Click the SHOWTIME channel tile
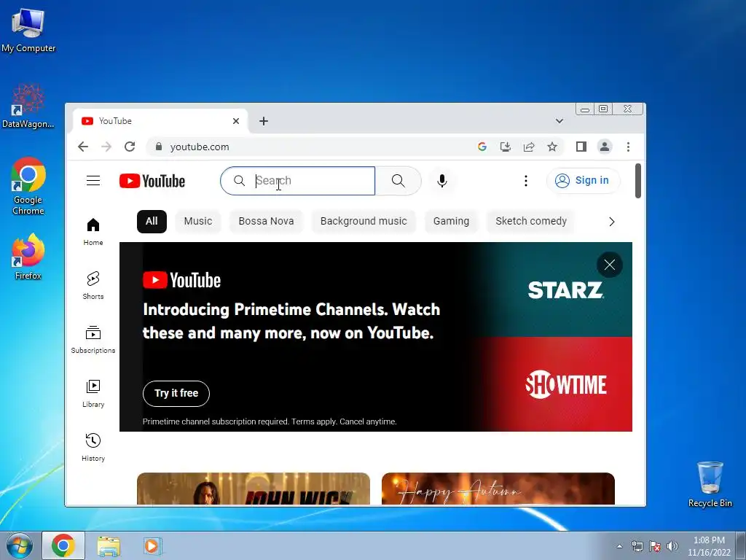 565,384
